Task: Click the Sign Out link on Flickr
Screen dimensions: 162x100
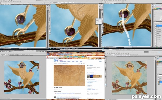Action: click(x=100, y=60)
